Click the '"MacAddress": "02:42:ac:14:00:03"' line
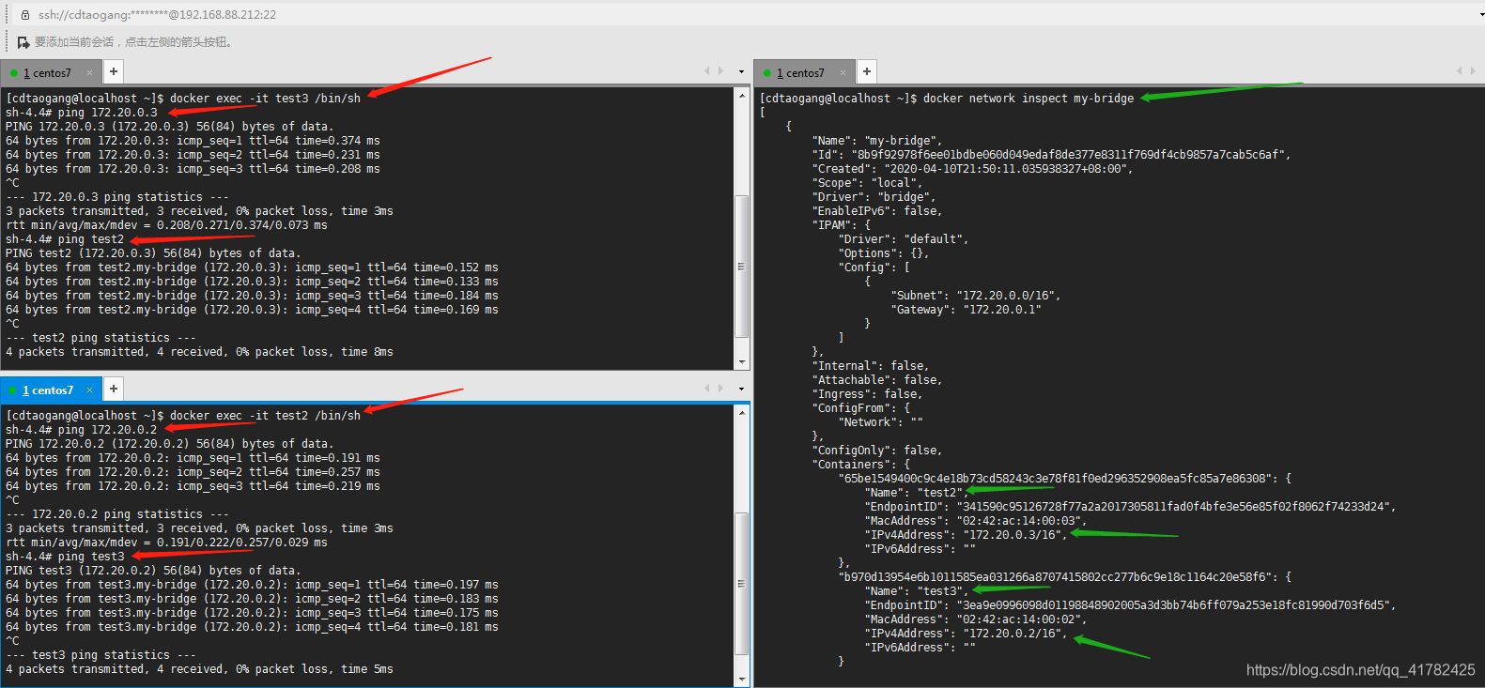The width and height of the screenshot is (1485, 688). point(976,521)
